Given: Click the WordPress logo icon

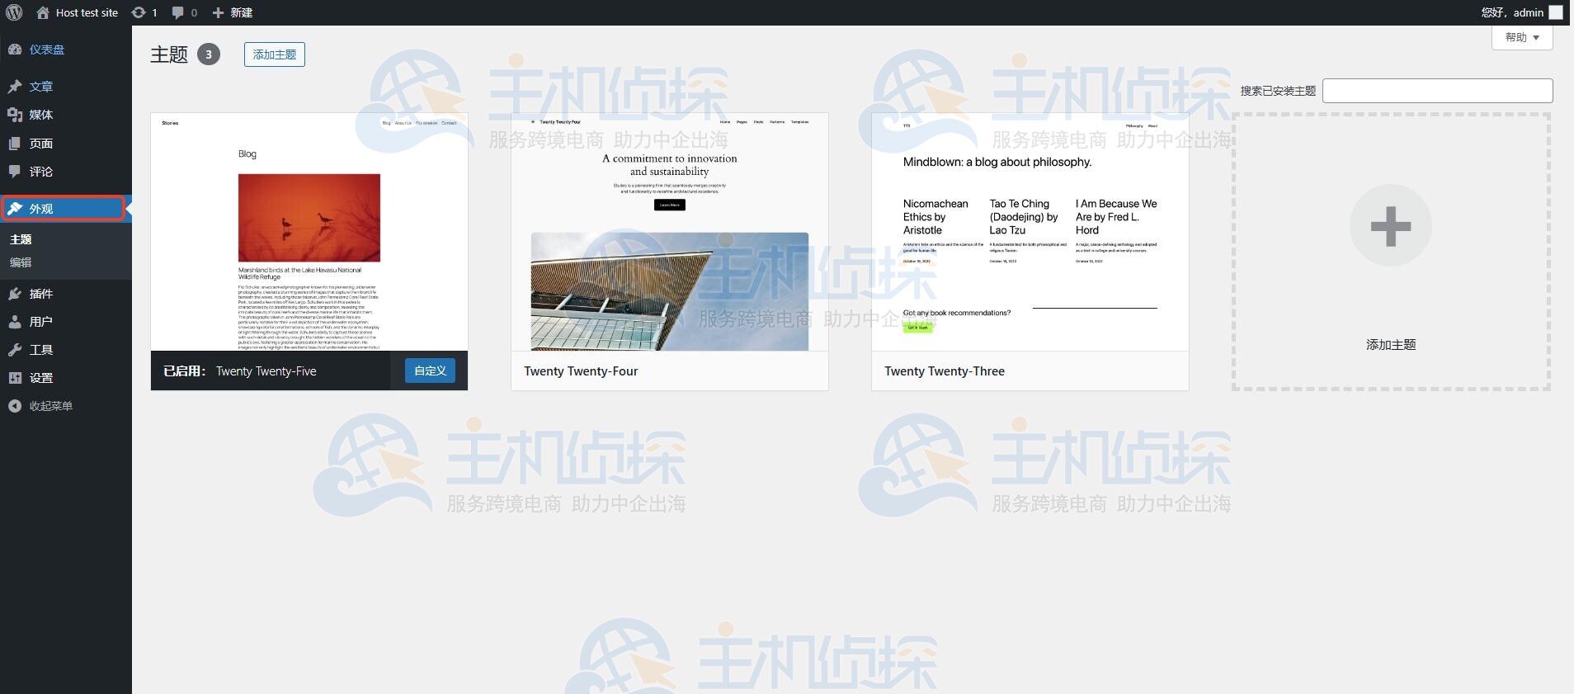Looking at the screenshot, I should click(x=14, y=12).
